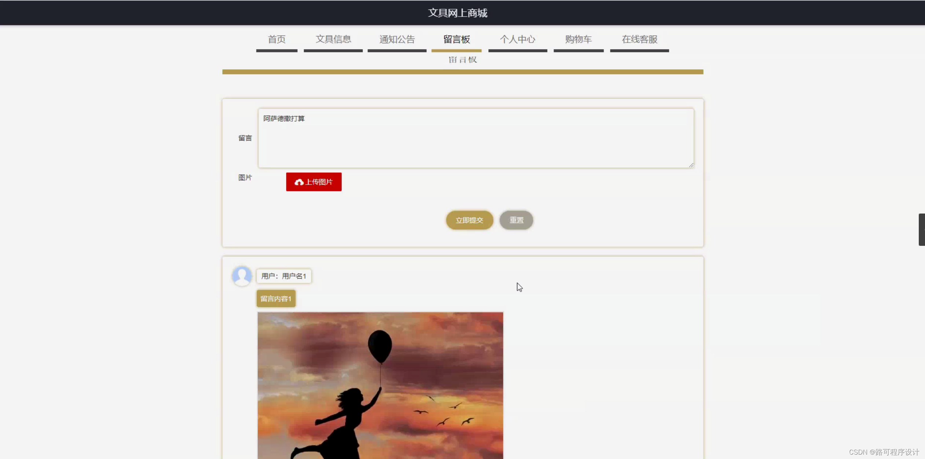Viewport: 925px width, 459px height.
Task: Open the balloon girl message image
Action: [380, 385]
